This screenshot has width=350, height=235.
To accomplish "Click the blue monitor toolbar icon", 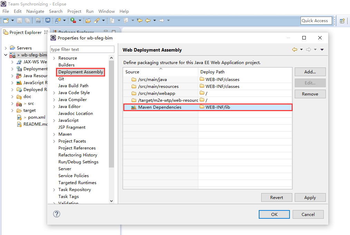I will pyautogui.click(x=48, y=20).
